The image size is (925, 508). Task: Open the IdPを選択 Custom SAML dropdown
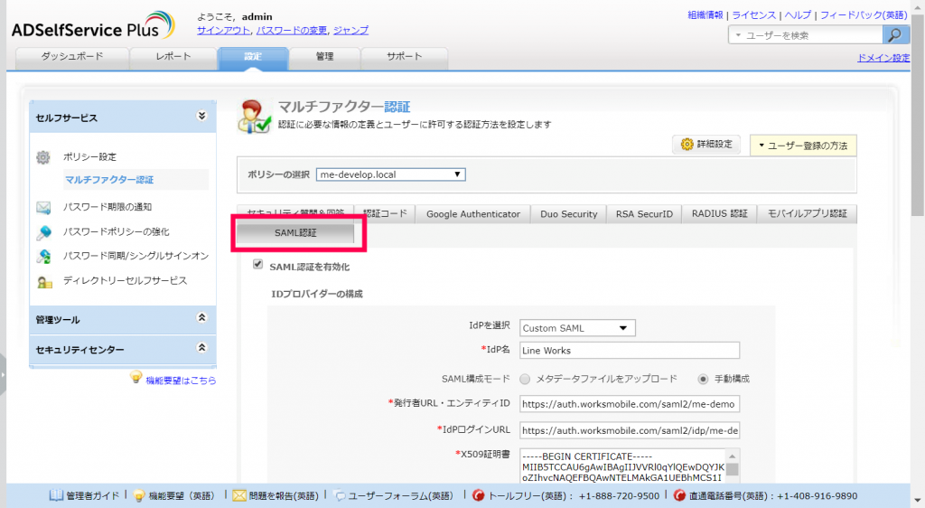[577, 328]
